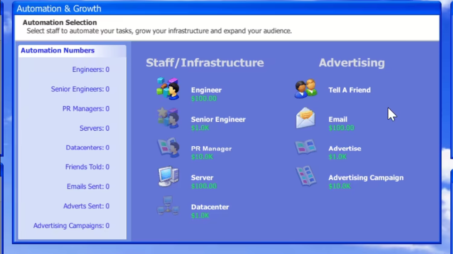Click the 'Advertising Campaigns: 0' counter
Viewport: 453px width, 254px height.
tap(72, 226)
